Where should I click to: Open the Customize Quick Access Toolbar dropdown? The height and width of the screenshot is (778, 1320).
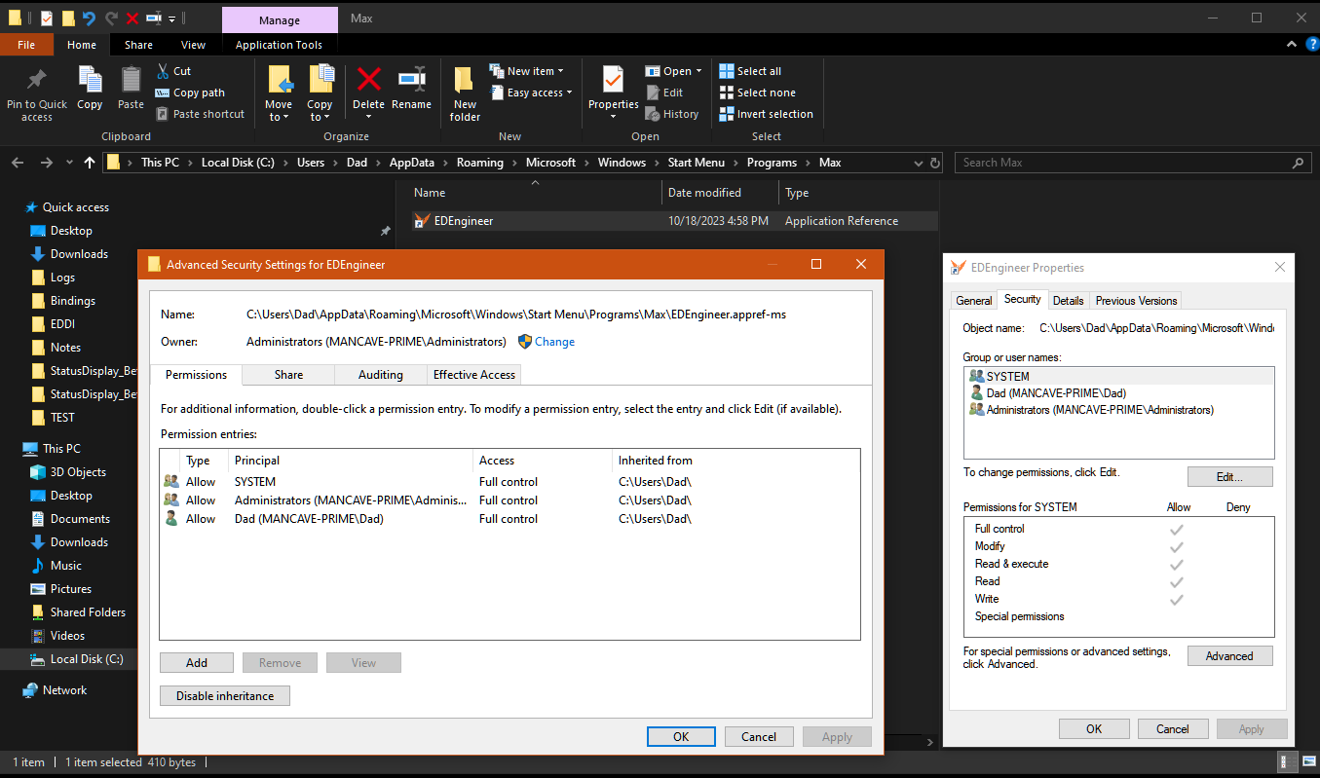point(172,19)
